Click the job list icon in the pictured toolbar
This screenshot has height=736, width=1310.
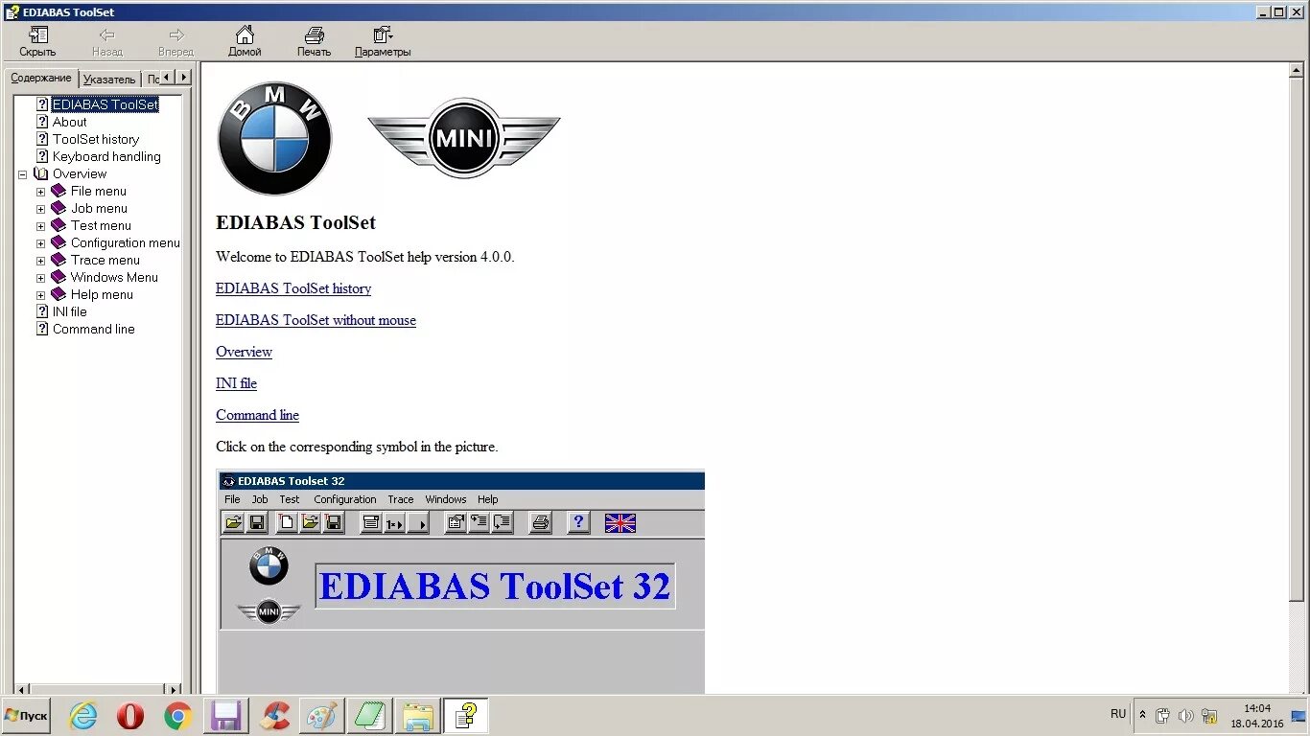(371, 522)
